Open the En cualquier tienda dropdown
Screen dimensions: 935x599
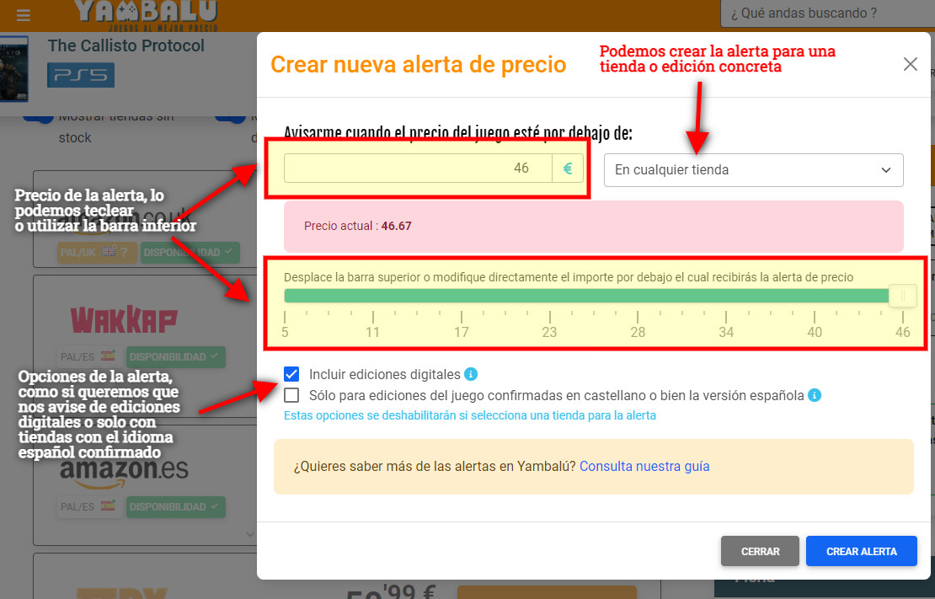[x=753, y=170]
